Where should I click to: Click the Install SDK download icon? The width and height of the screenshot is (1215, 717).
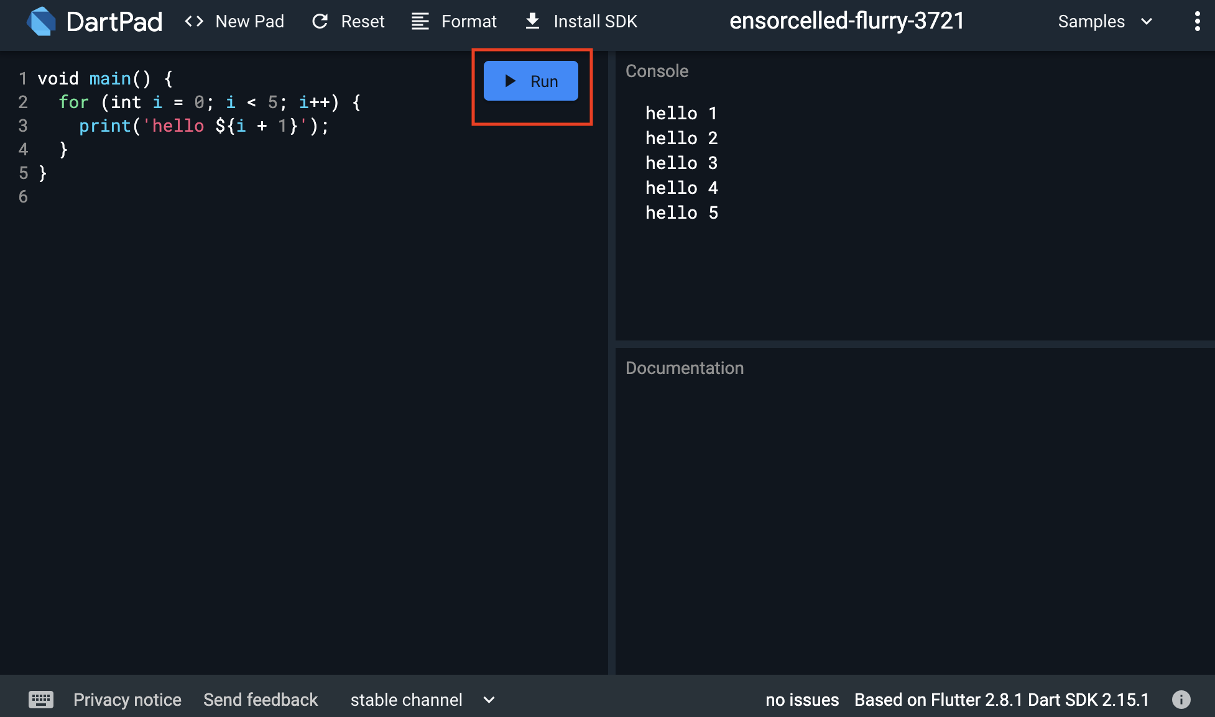click(532, 22)
